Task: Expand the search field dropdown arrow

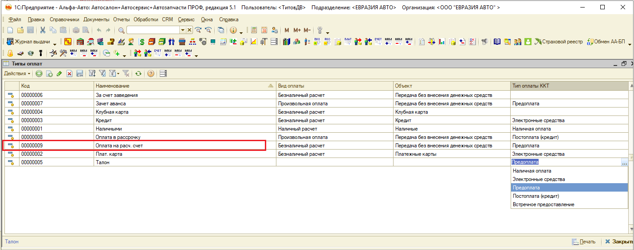Action: coord(182,30)
